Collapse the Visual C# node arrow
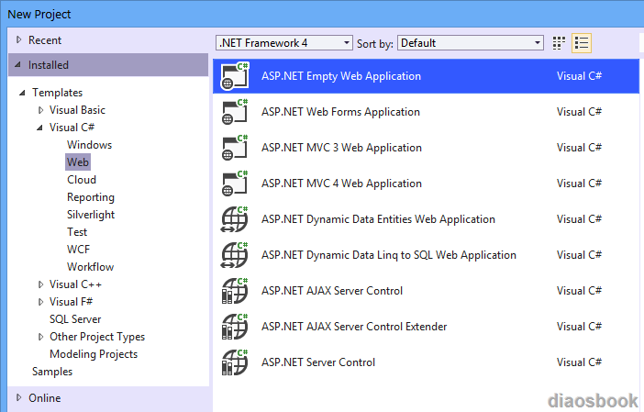 point(39,128)
